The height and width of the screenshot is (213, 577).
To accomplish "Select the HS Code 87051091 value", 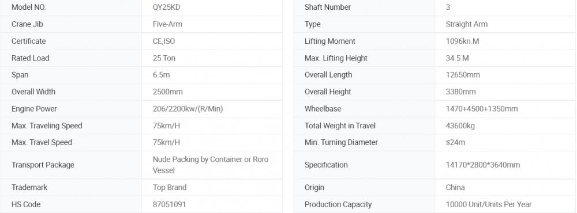I will click(x=169, y=204).
